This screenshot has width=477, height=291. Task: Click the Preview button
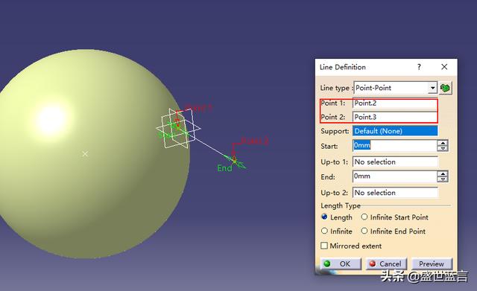432,263
